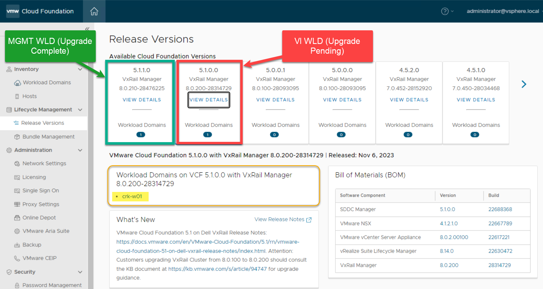Open VMware Aria Suite in the sidebar
The width and height of the screenshot is (543, 289).
46,231
